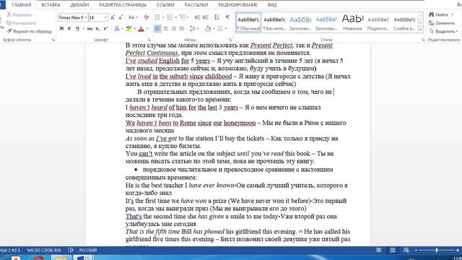The width and height of the screenshot is (462, 260).
Task: Switch to read mode view icon
Action: pos(378,250)
